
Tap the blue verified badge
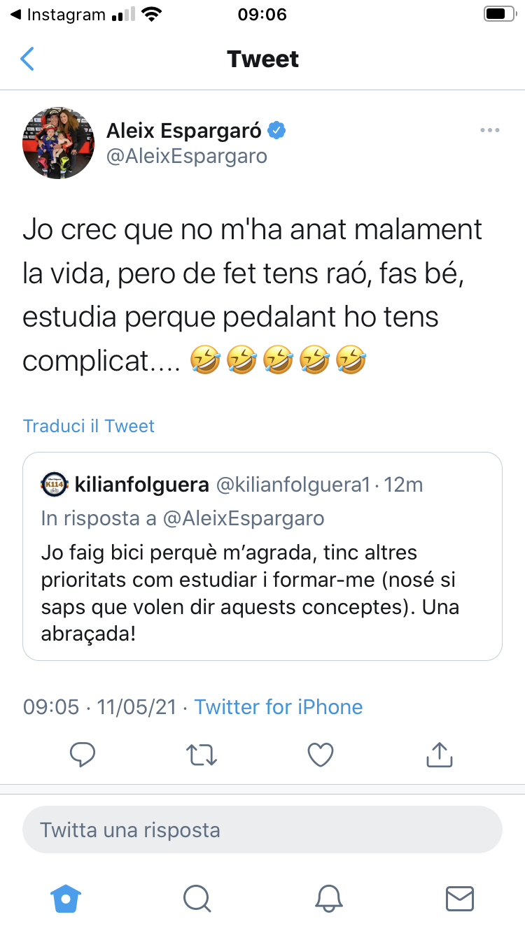277,130
